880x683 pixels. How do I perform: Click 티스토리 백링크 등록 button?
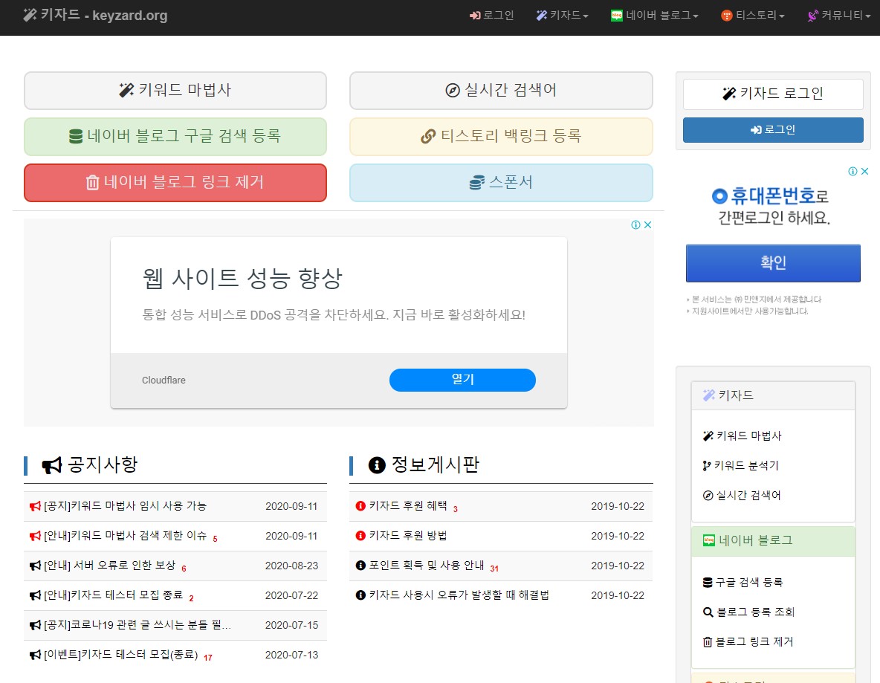point(501,136)
